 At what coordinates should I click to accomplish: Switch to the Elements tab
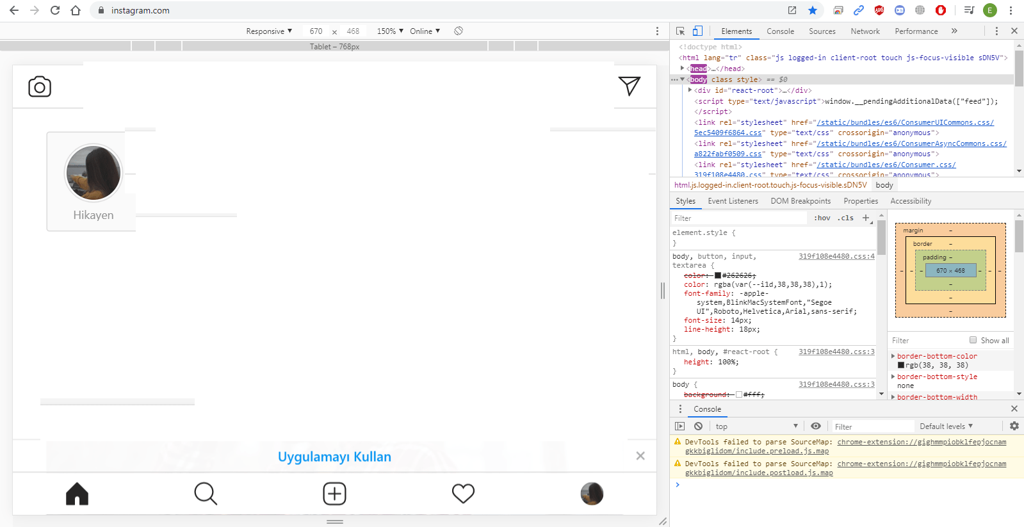(736, 31)
